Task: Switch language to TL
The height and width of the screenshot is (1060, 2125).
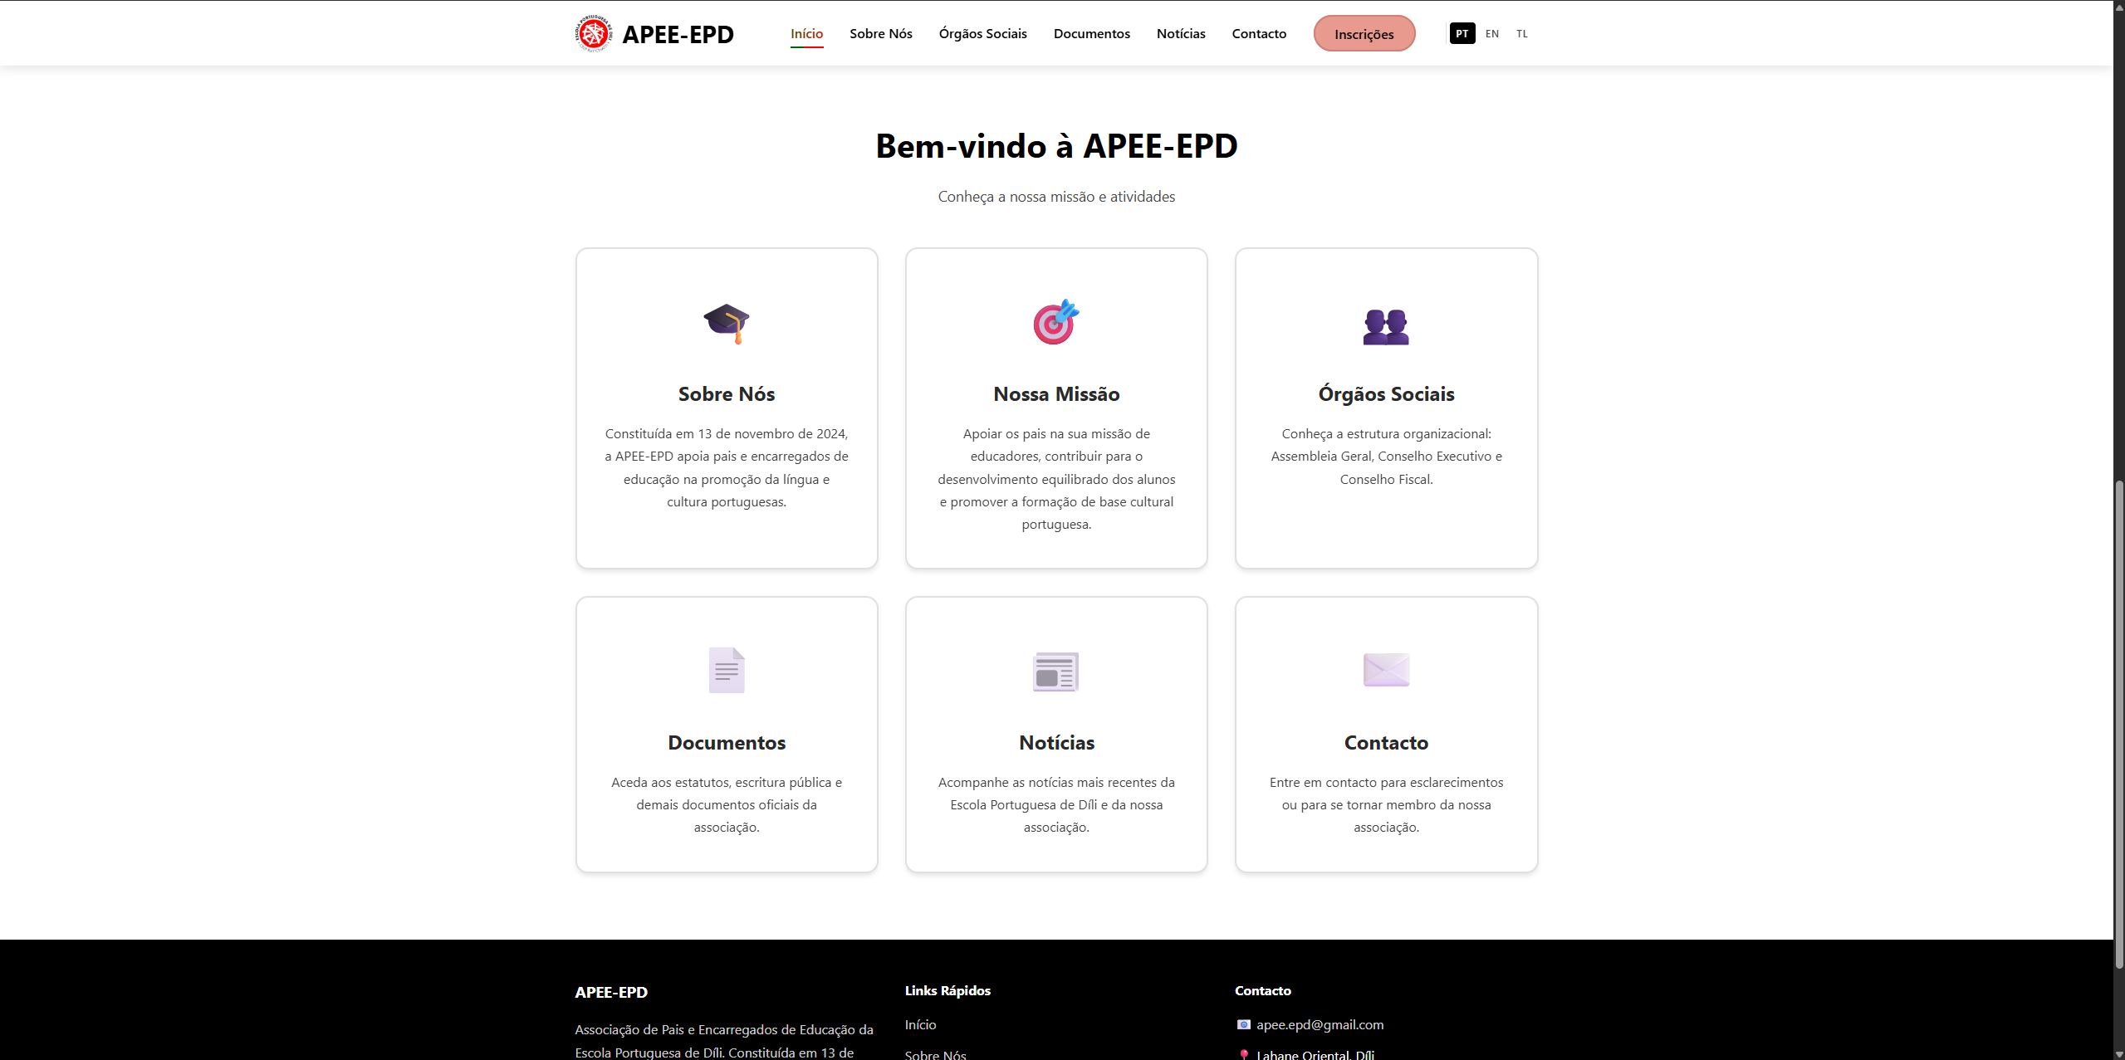Action: click(x=1522, y=33)
